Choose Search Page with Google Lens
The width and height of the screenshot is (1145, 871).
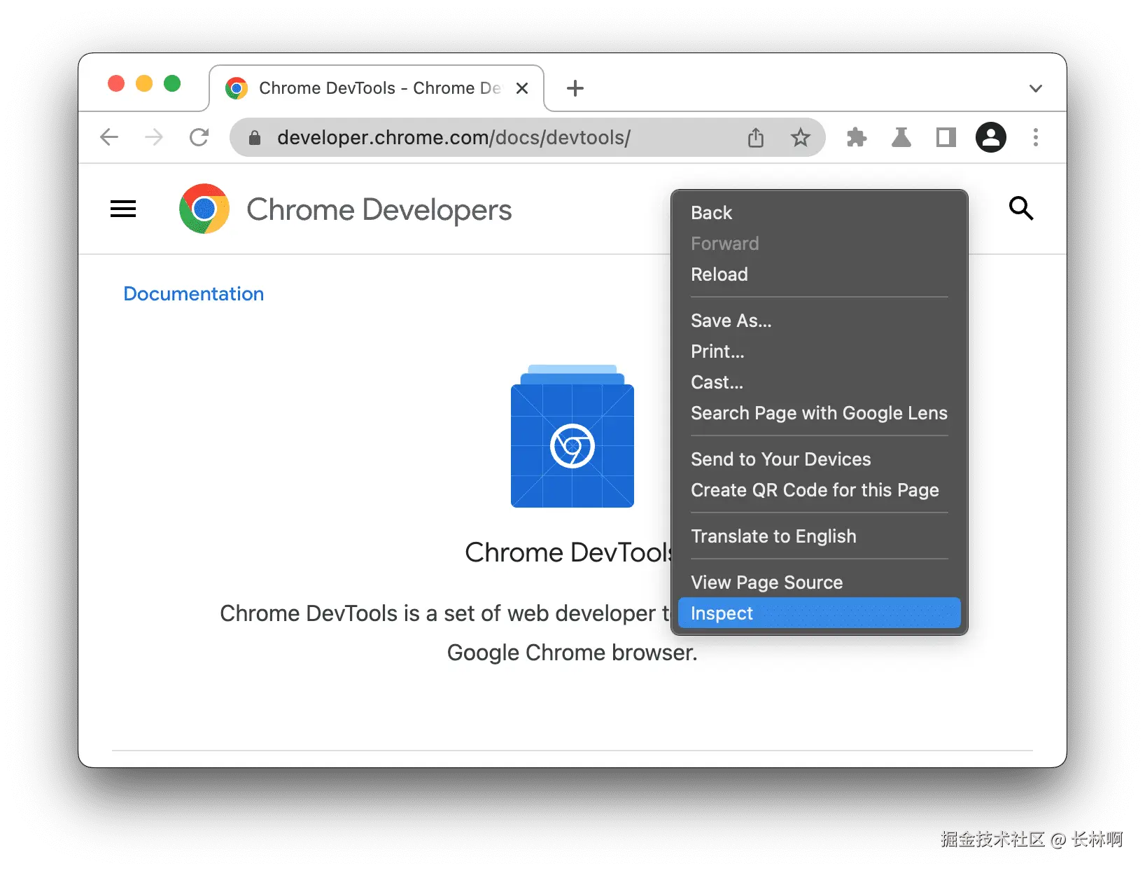(820, 413)
